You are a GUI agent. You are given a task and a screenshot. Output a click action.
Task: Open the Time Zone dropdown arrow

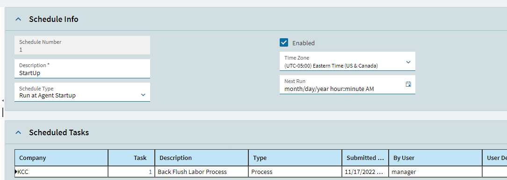[x=408, y=62]
